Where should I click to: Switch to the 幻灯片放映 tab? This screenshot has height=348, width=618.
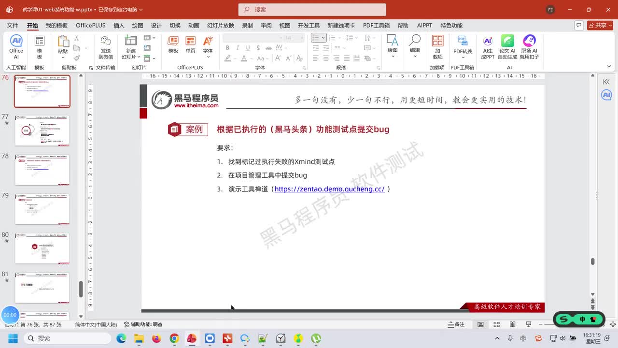(221, 26)
